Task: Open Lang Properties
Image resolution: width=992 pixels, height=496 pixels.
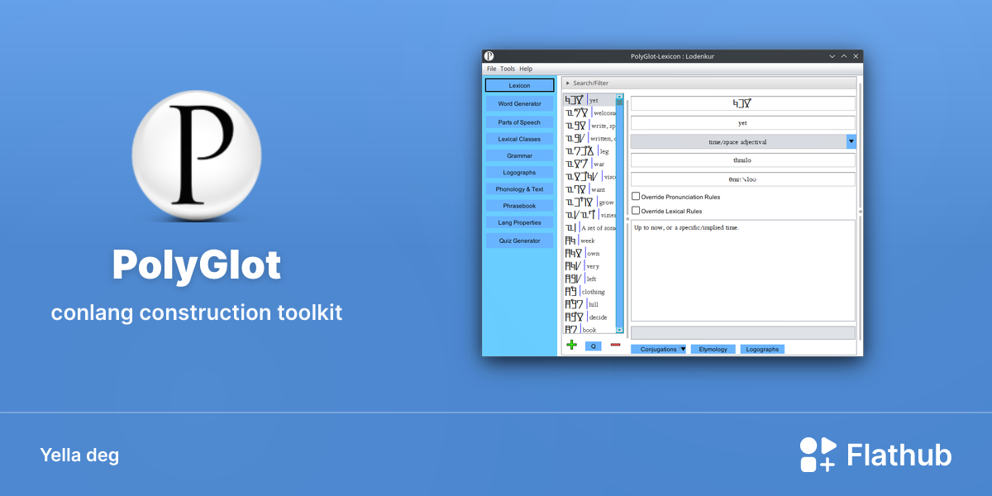Action: click(x=520, y=222)
